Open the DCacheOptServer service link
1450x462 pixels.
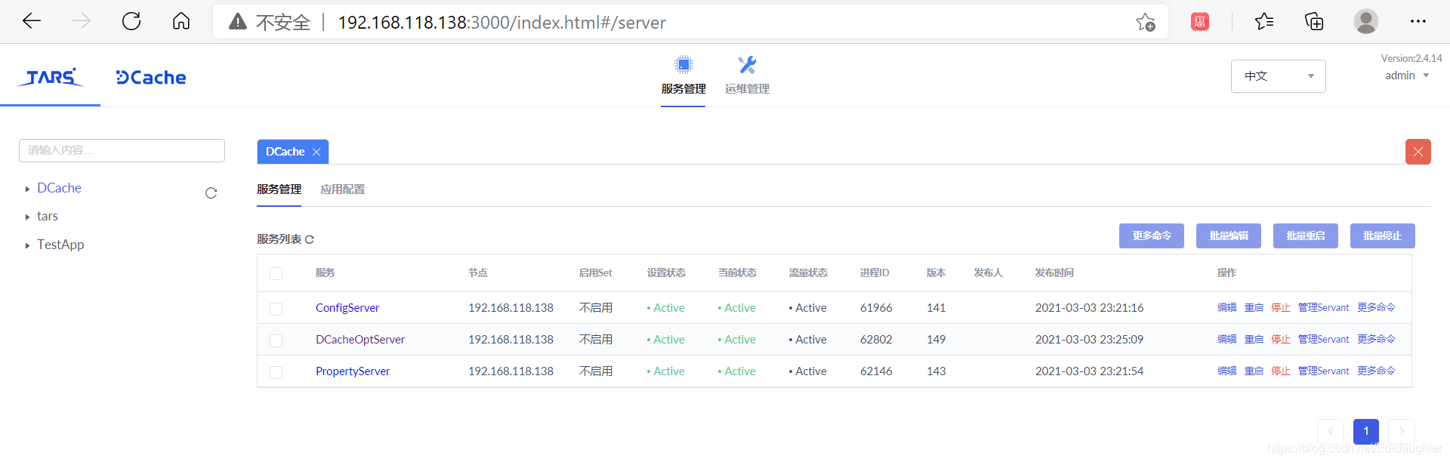pyautogui.click(x=360, y=340)
